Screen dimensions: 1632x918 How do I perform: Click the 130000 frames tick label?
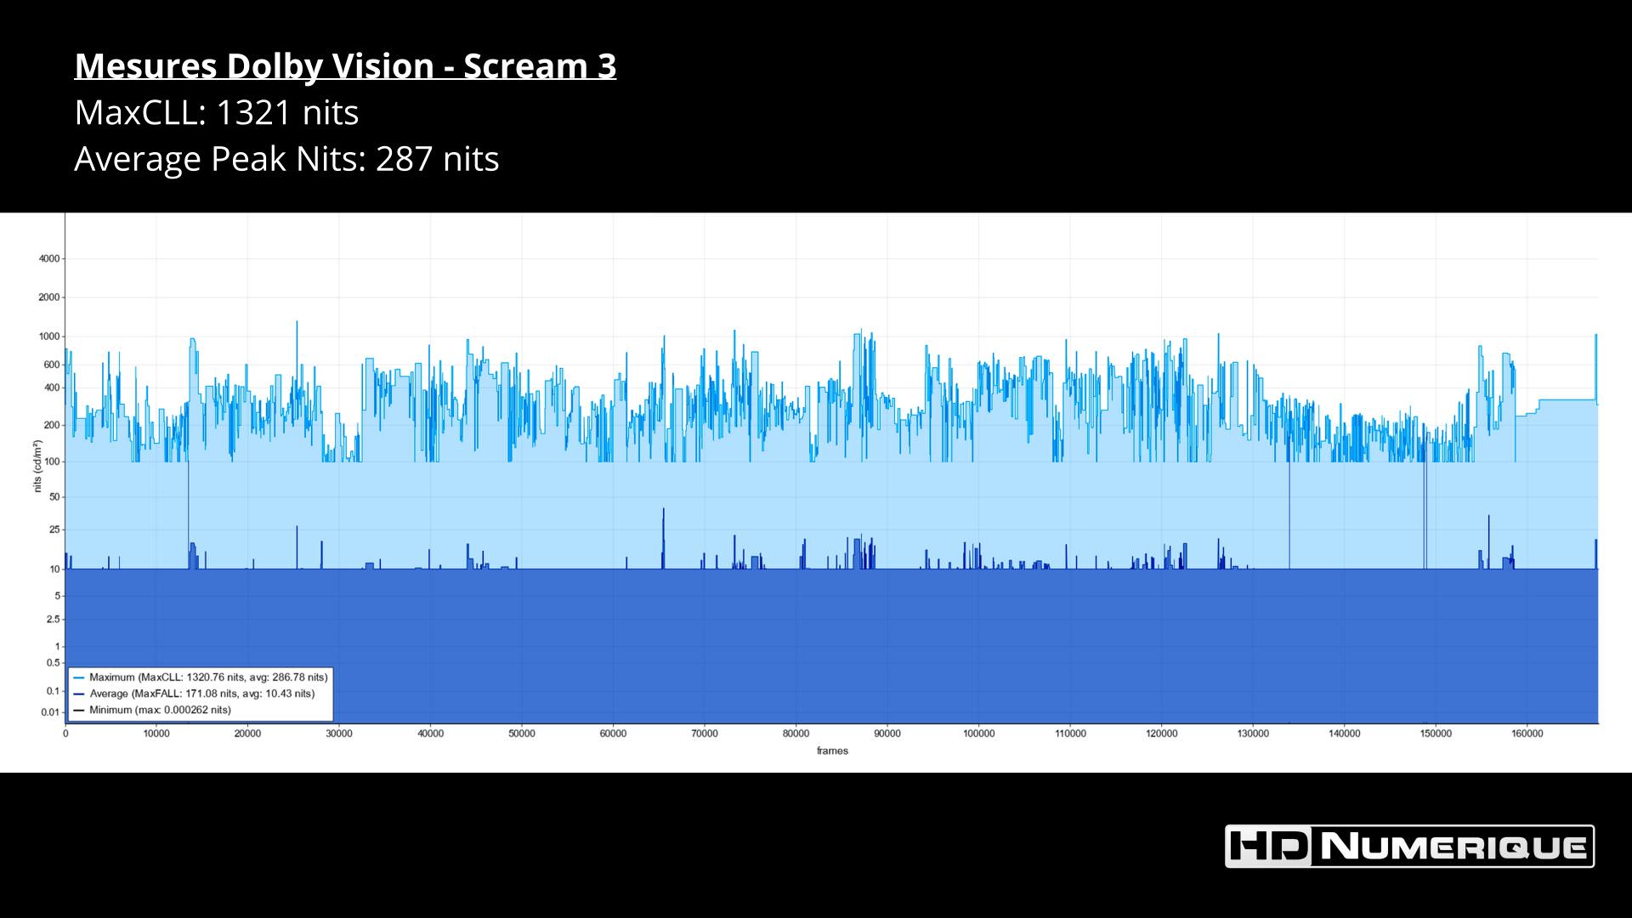1253,734
